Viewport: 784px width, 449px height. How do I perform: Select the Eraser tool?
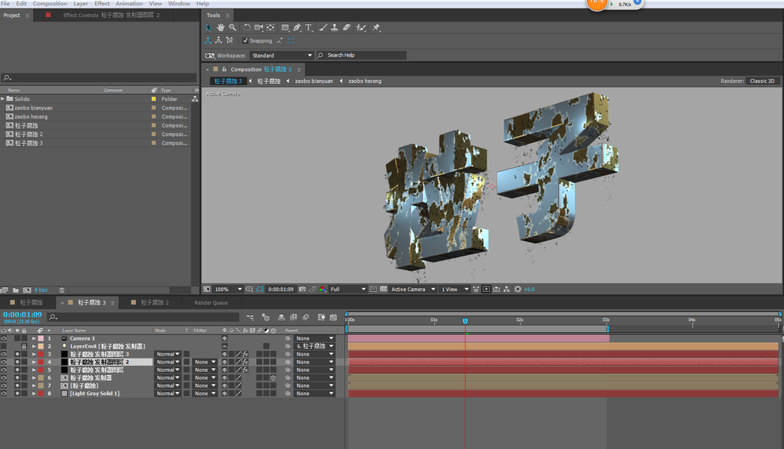(346, 28)
